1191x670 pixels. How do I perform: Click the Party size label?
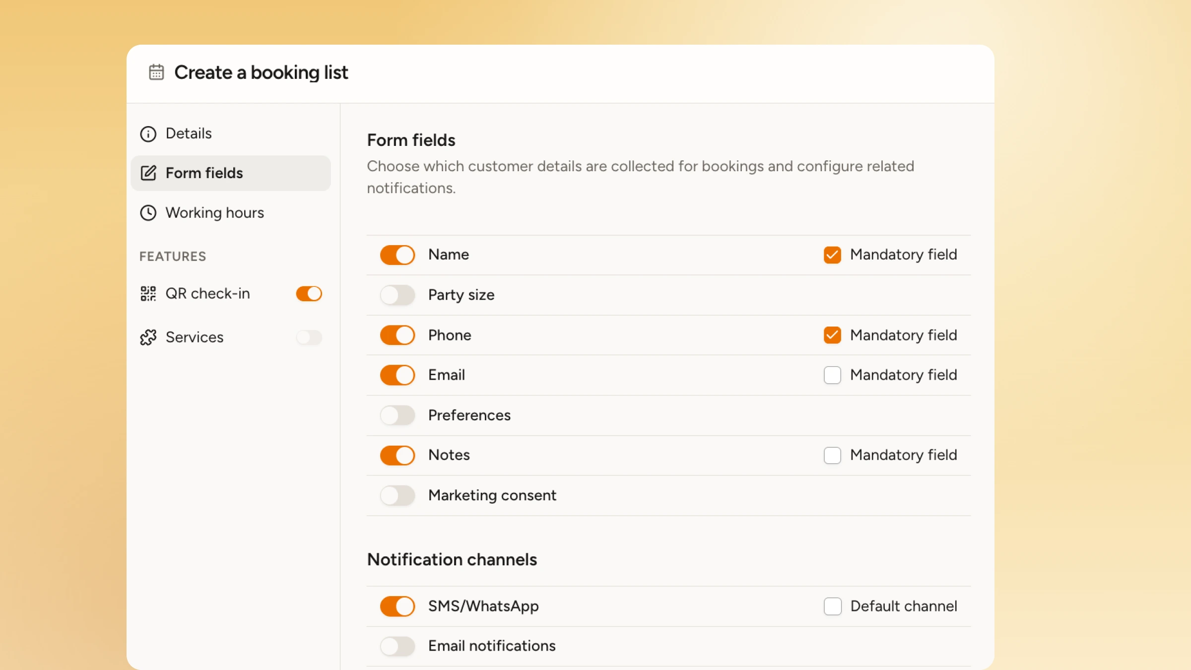click(461, 295)
